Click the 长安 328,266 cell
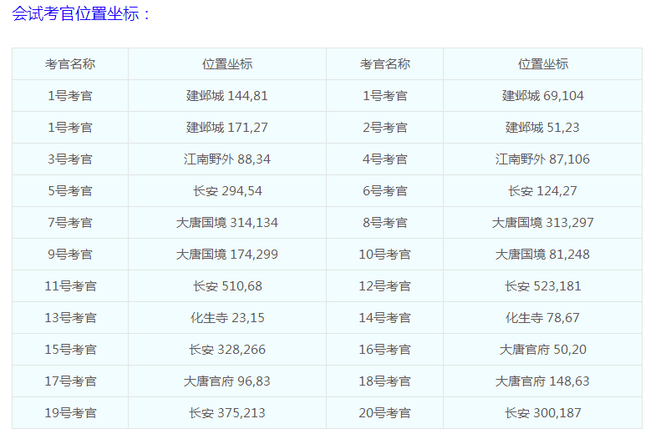Image resolution: width=661 pixels, height=434 pixels. tap(226, 350)
